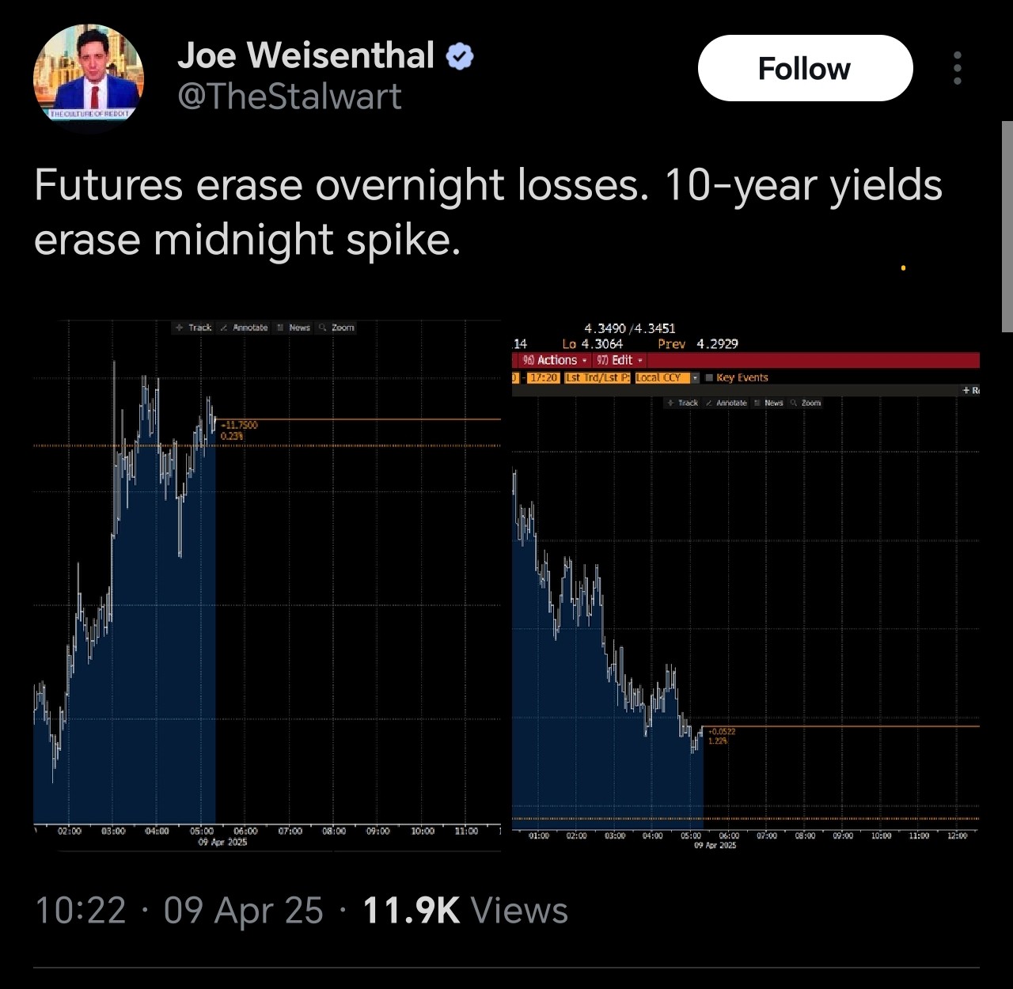Screen dimensions: 1013x989
Task: Enable the Key Events checkbox
Action: 709,377
